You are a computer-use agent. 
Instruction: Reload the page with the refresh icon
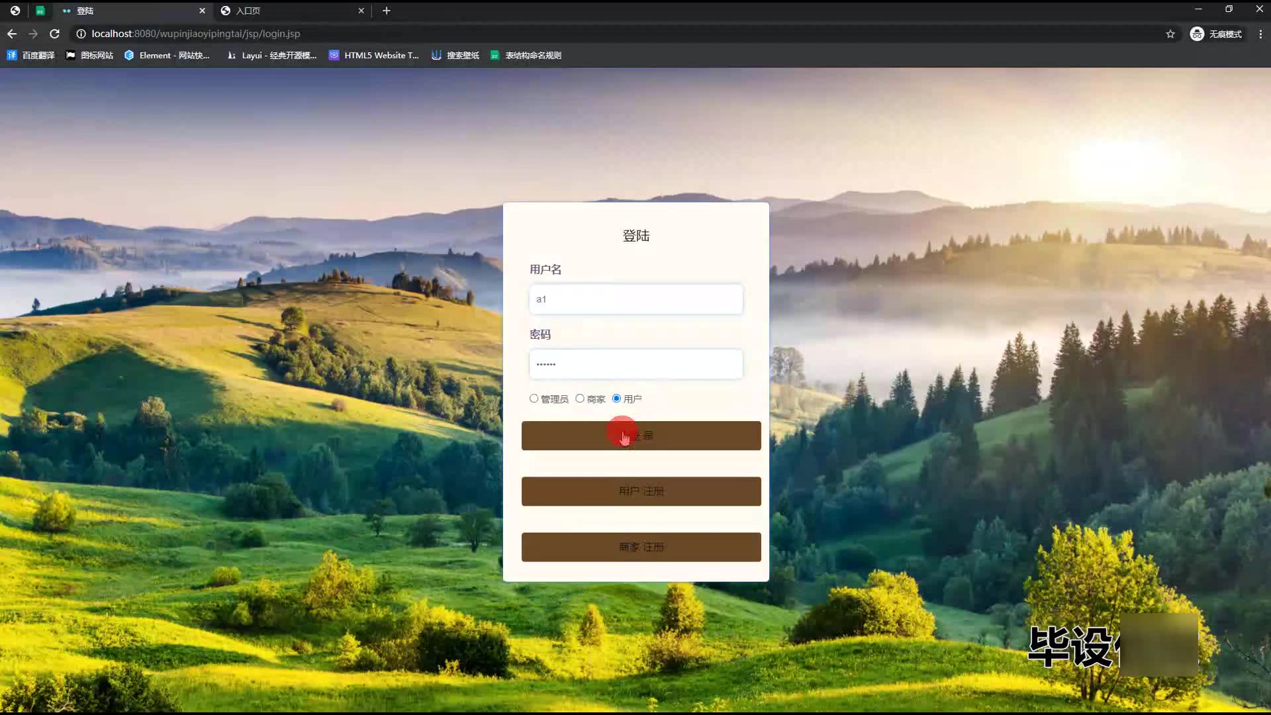pyautogui.click(x=55, y=34)
